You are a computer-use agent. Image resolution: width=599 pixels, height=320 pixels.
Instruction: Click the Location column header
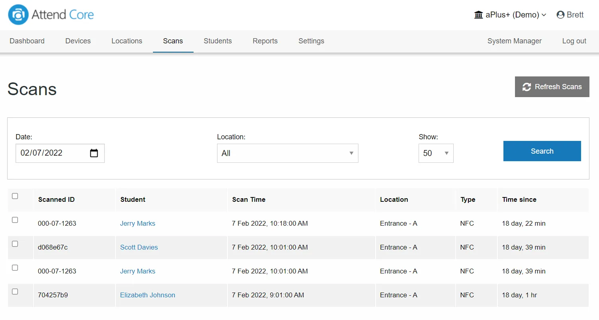point(394,199)
